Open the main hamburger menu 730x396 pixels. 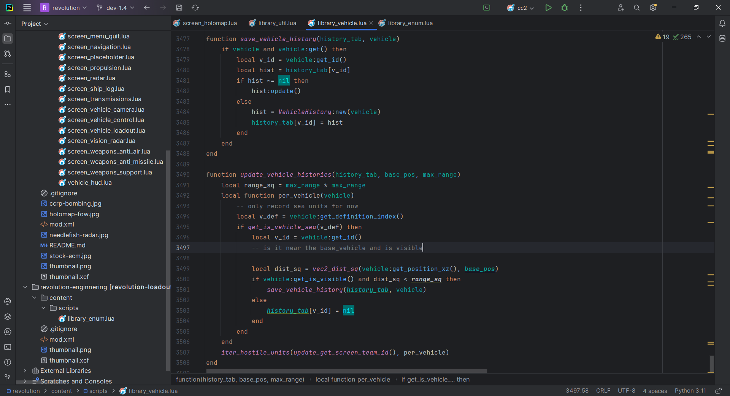point(27,8)
